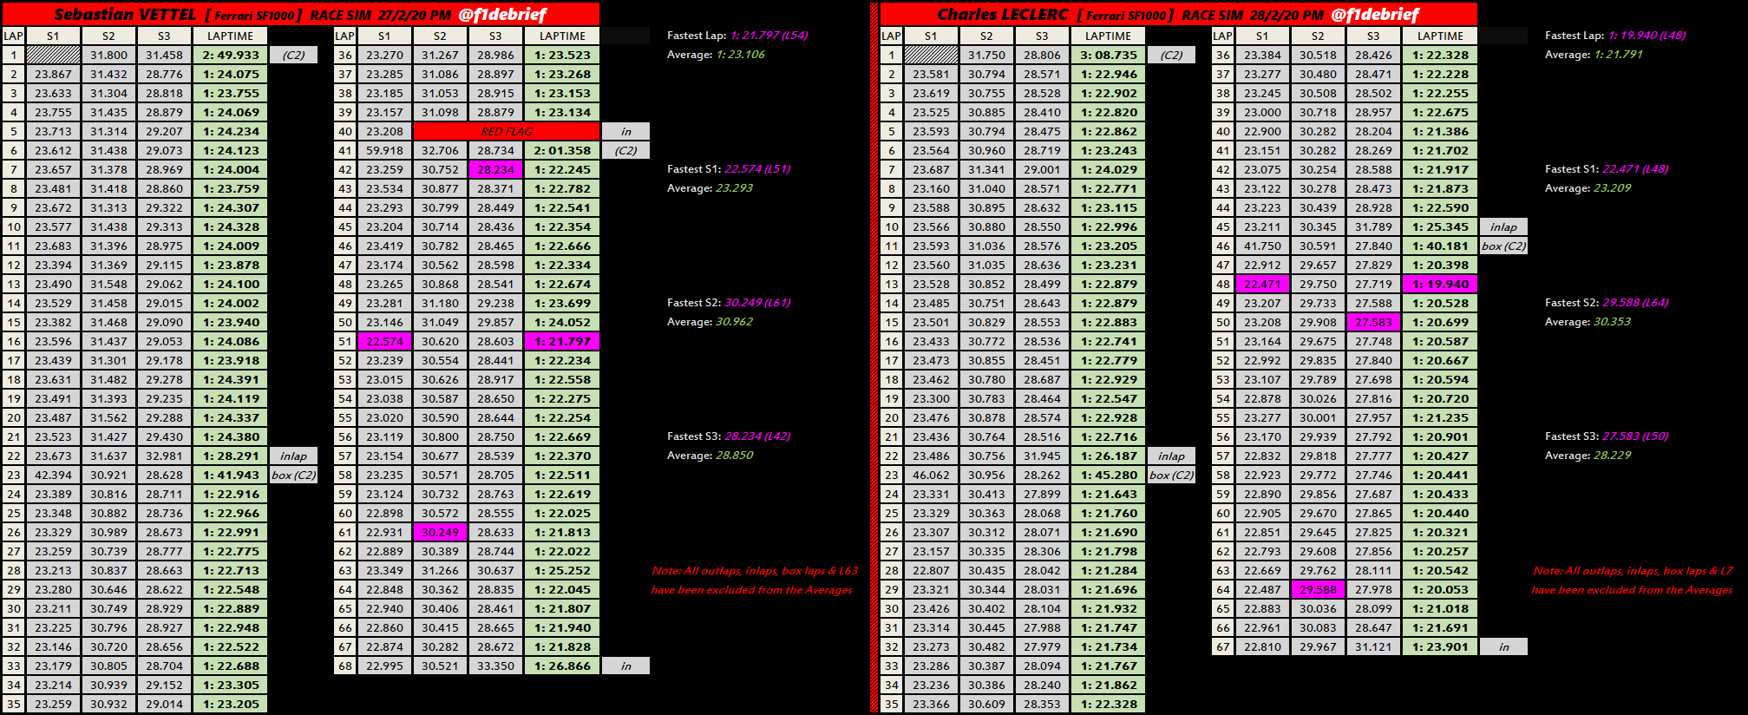The image size is (1748, 715).
Task: Click Leclerc's S3 average 28.229
Action: [1613, 456]
